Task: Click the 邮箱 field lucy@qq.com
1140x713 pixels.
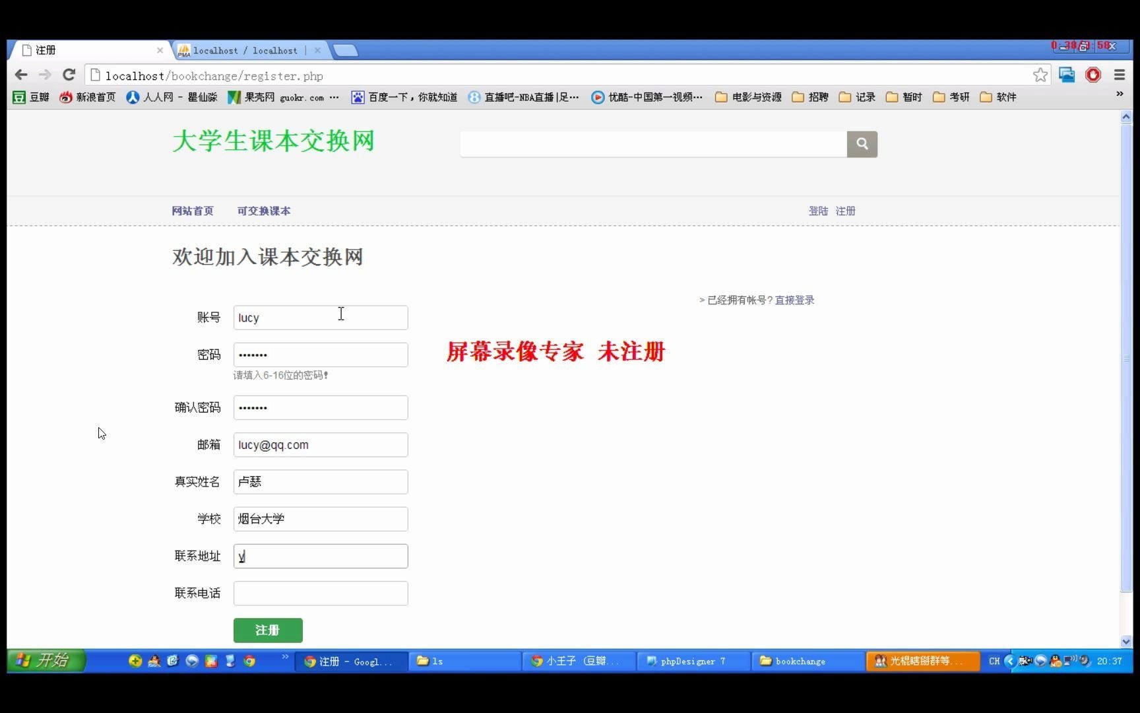Action: [x=321, y=445]
